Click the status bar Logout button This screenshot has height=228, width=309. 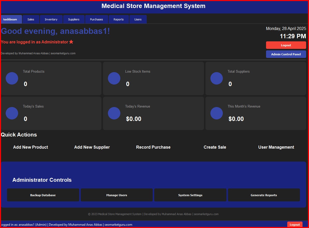point(295,225)
